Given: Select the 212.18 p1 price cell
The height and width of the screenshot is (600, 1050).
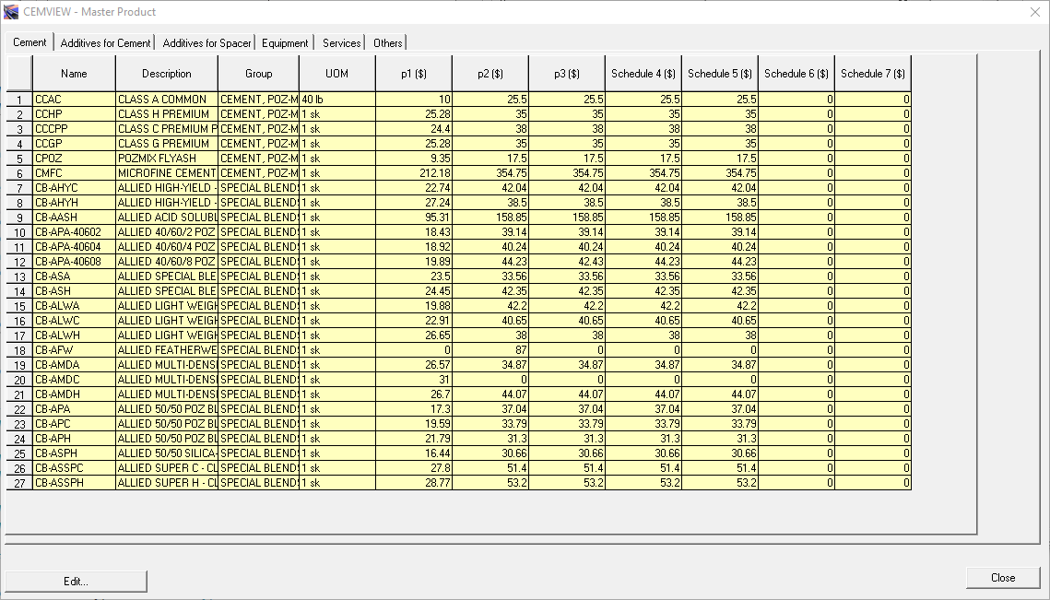Looking at the screenshot, I should 413,173.
